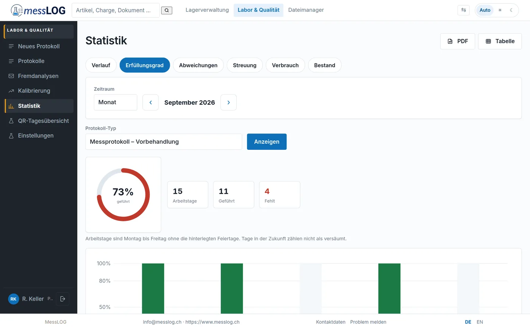Click the Problem melden link

coord(368,322)
